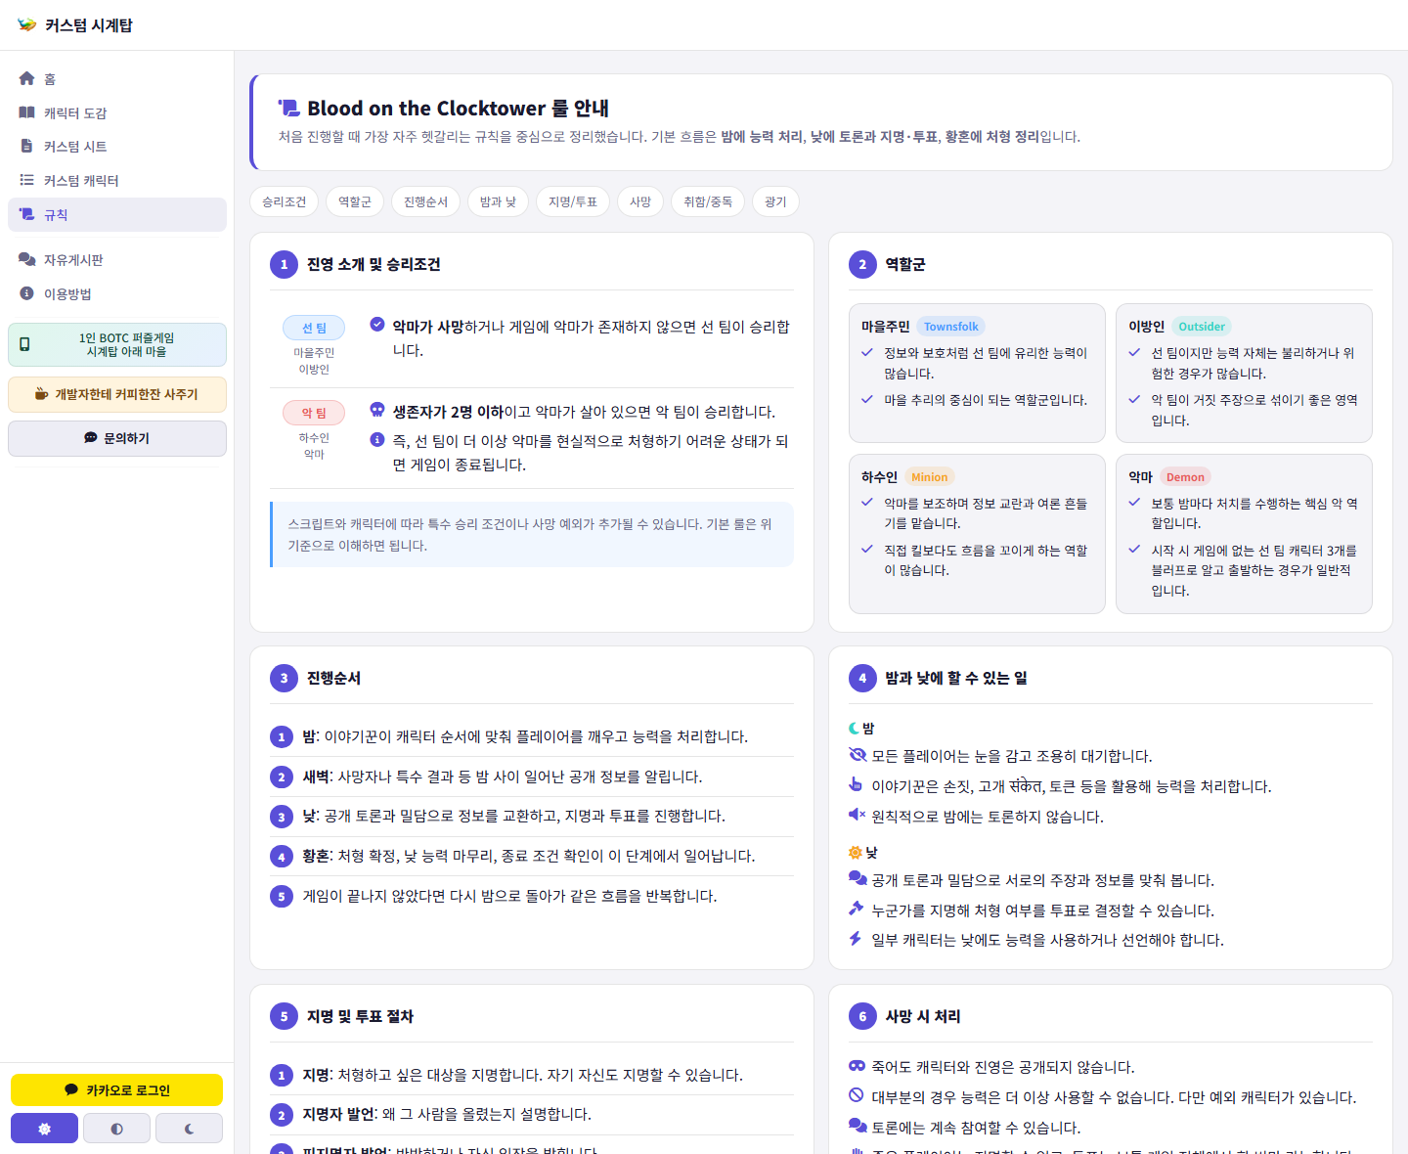Click the muted speaker icon beside 원칙적으로 밤에는
Image resolution: width=1408 pixels, height=1154 pixels.
point(858,815)
